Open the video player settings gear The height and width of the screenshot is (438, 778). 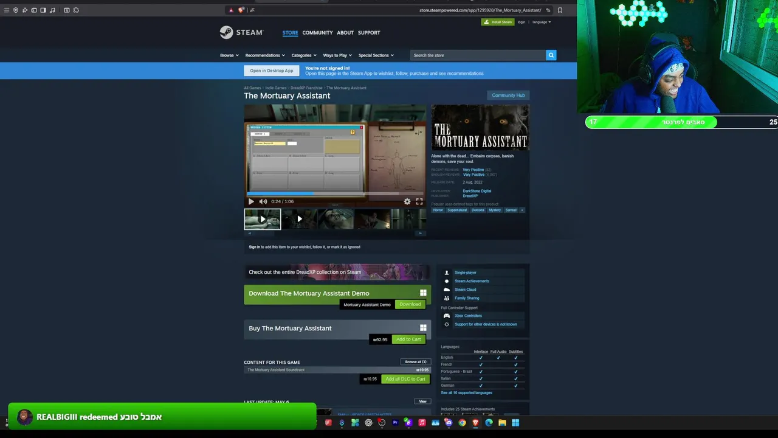coord(407,201)
